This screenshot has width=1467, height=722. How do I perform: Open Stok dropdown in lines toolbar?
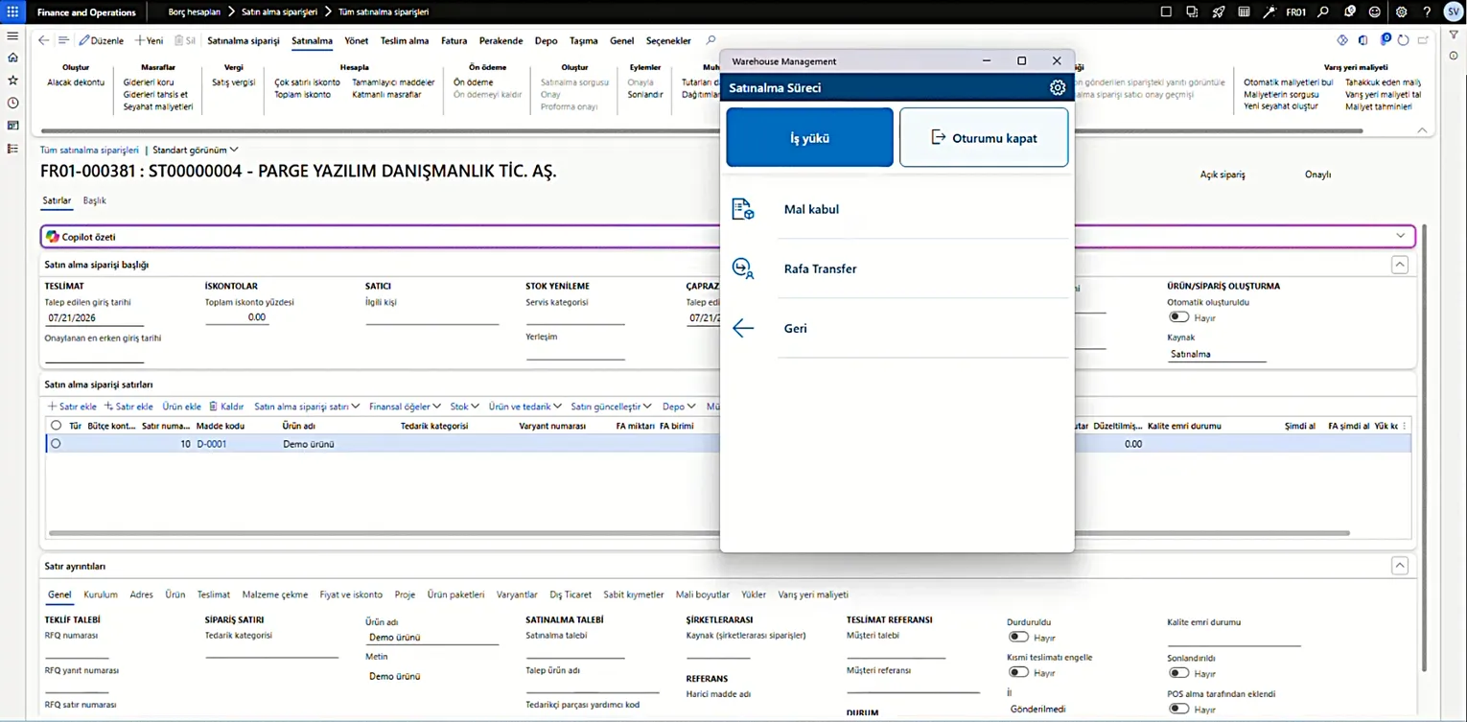pyautogui.click(x=464, y=407)
